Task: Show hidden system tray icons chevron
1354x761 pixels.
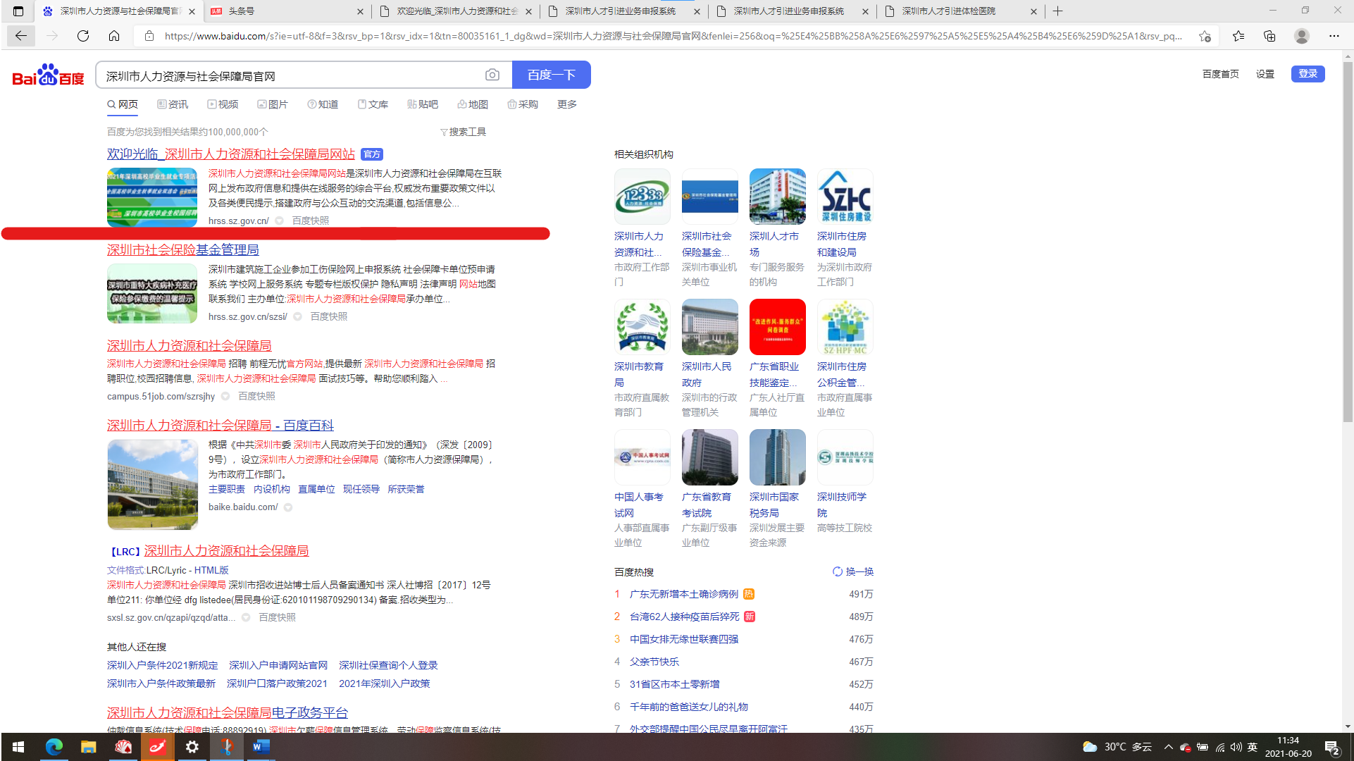Action: tap(1169, 747)
